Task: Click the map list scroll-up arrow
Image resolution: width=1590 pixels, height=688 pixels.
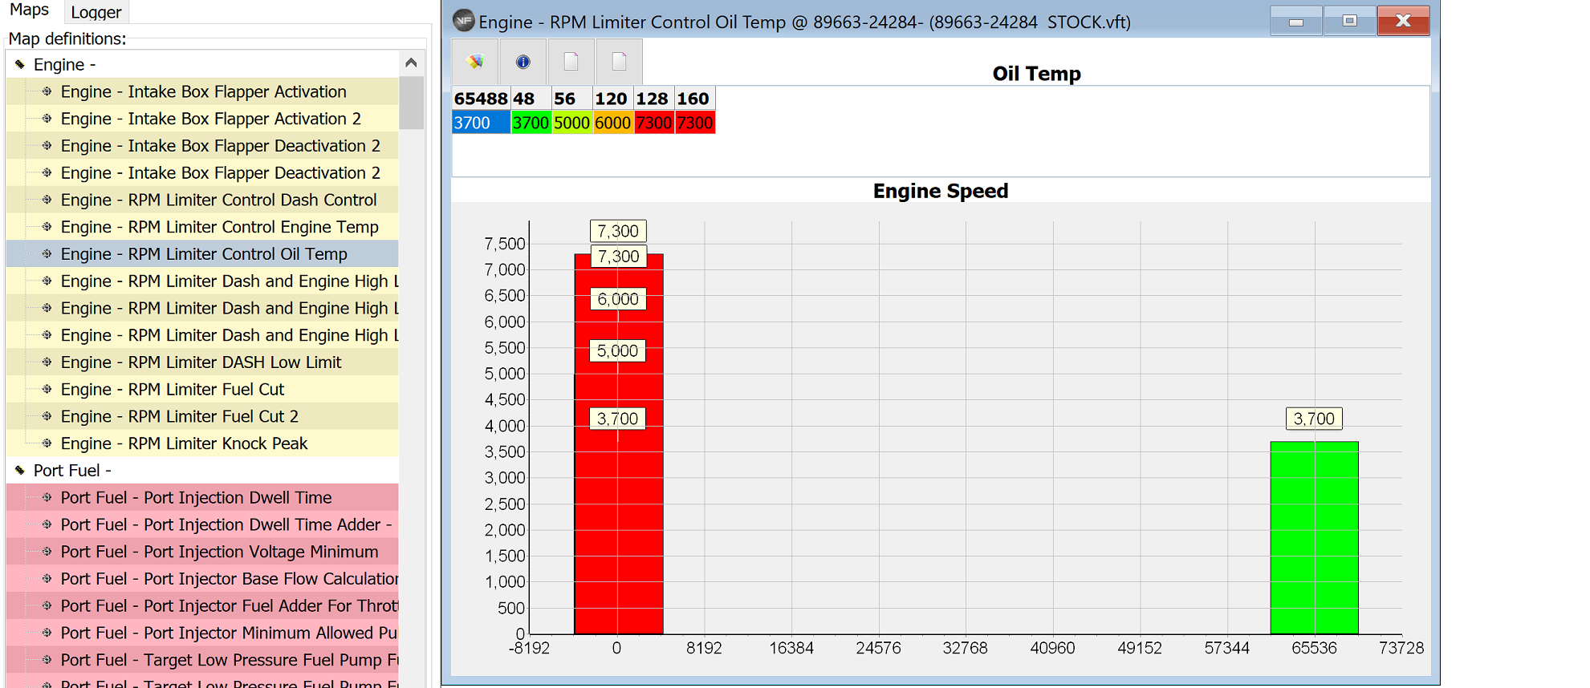Action: pos(411,63)
